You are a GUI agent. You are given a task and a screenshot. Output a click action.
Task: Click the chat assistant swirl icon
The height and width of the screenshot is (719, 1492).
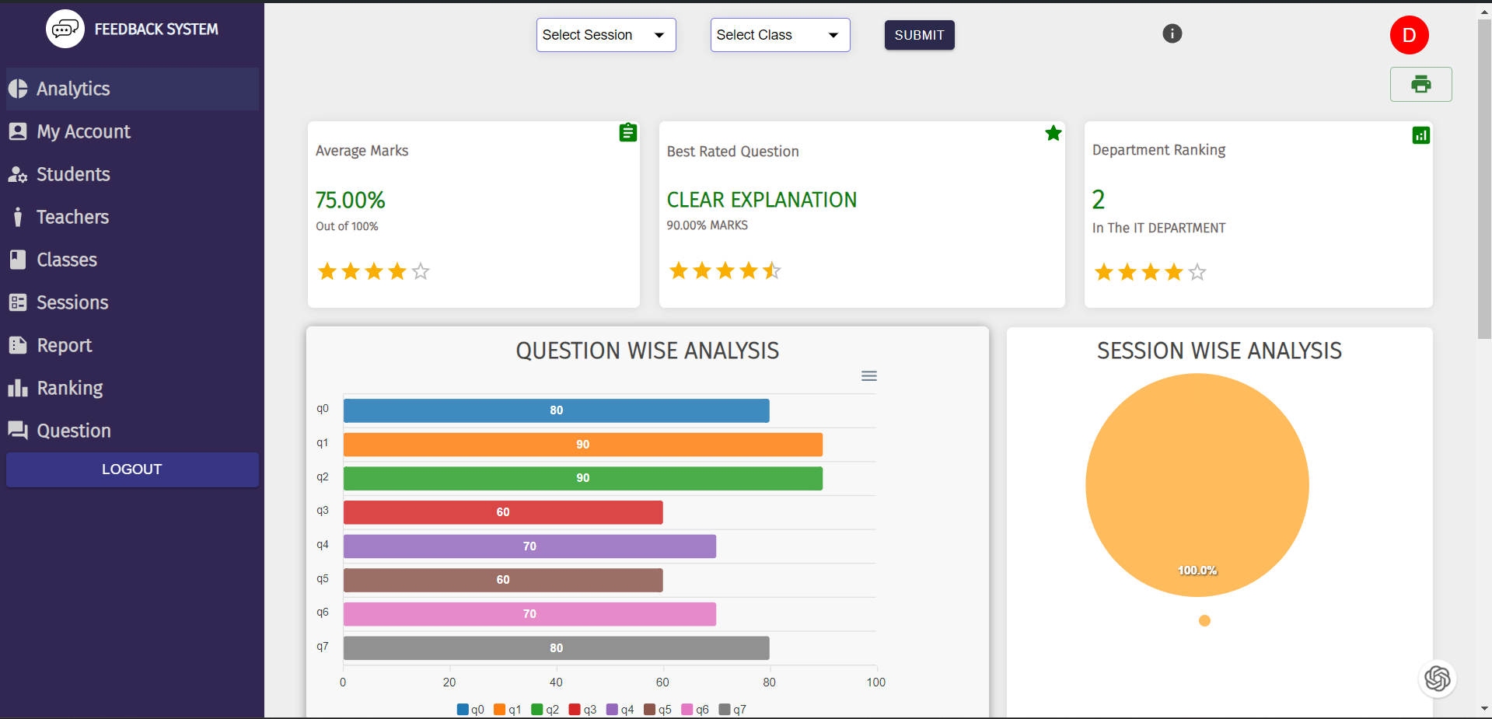click(x=1438, y=679)
